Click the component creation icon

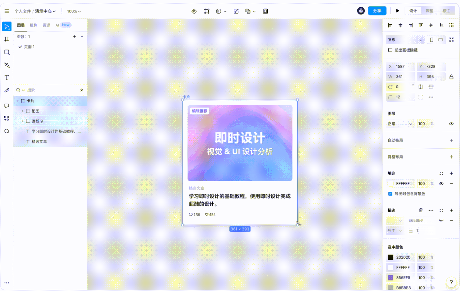[x=194, y=11]
